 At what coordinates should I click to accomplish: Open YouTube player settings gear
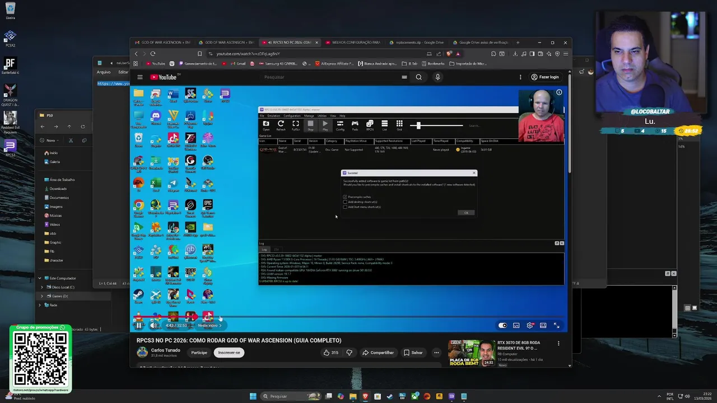tap(529, 325)
